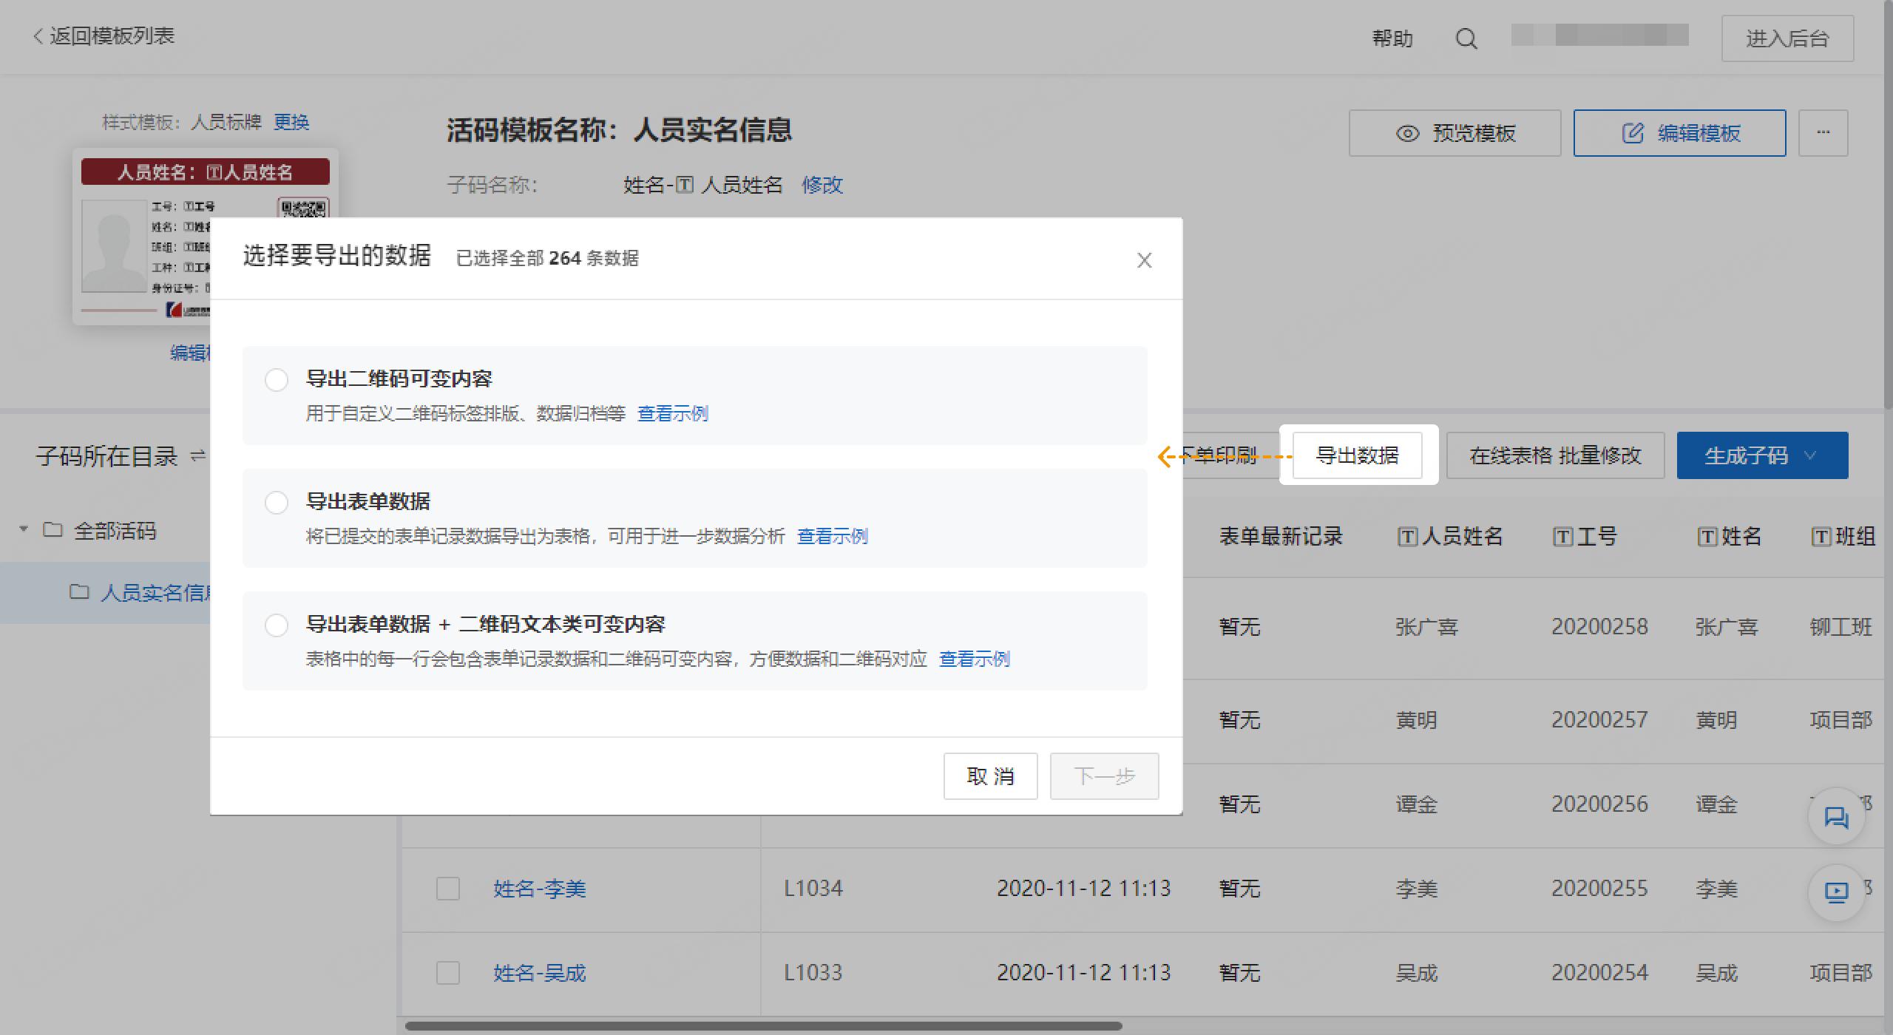
Task: Click the eye icon on the 预览模板 button
Action: pyautogui.click(x=1409, y=134)
